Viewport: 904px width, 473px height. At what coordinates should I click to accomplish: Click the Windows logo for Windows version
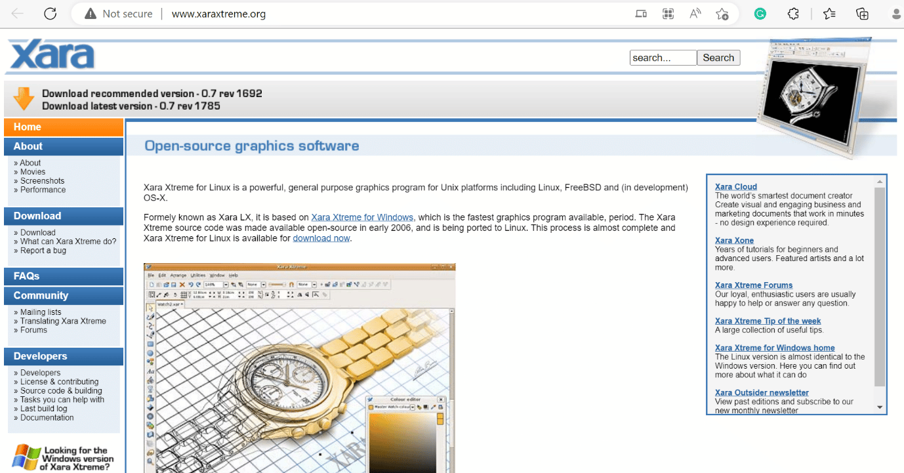[26, 457]
